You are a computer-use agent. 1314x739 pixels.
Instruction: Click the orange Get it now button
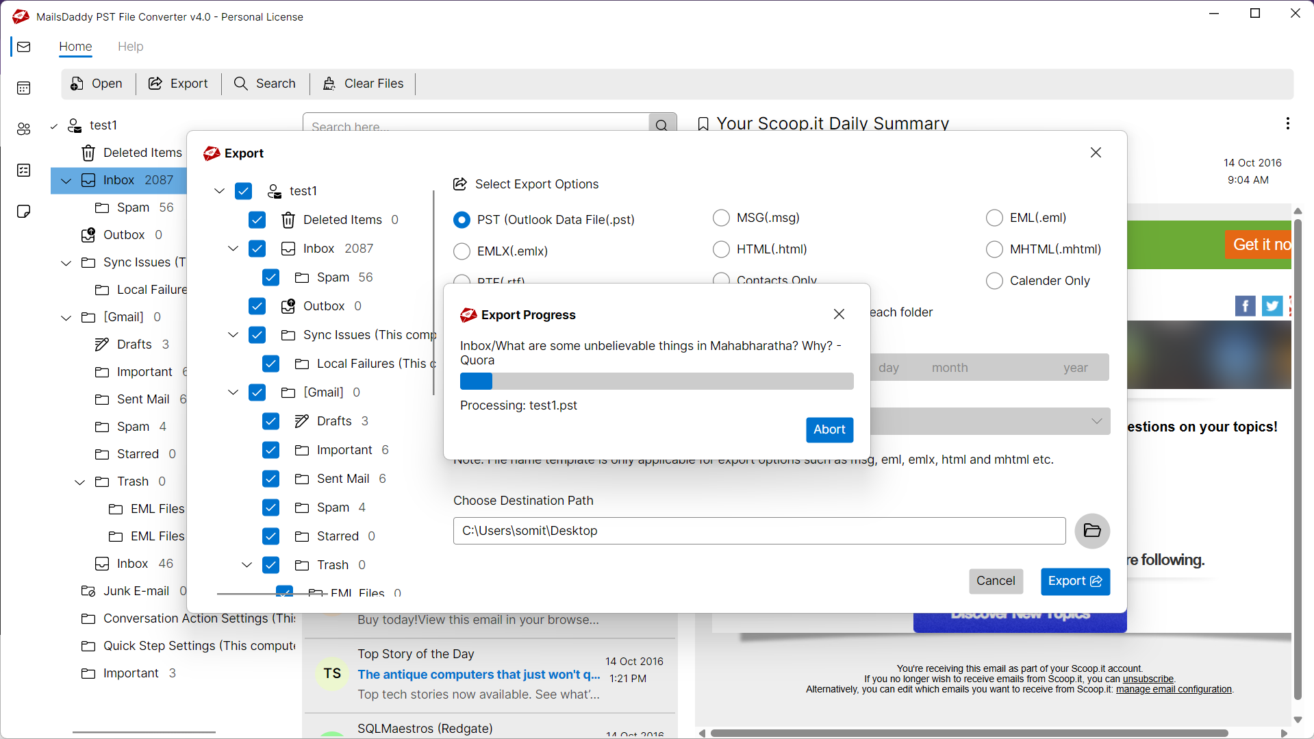point(1259,245)
